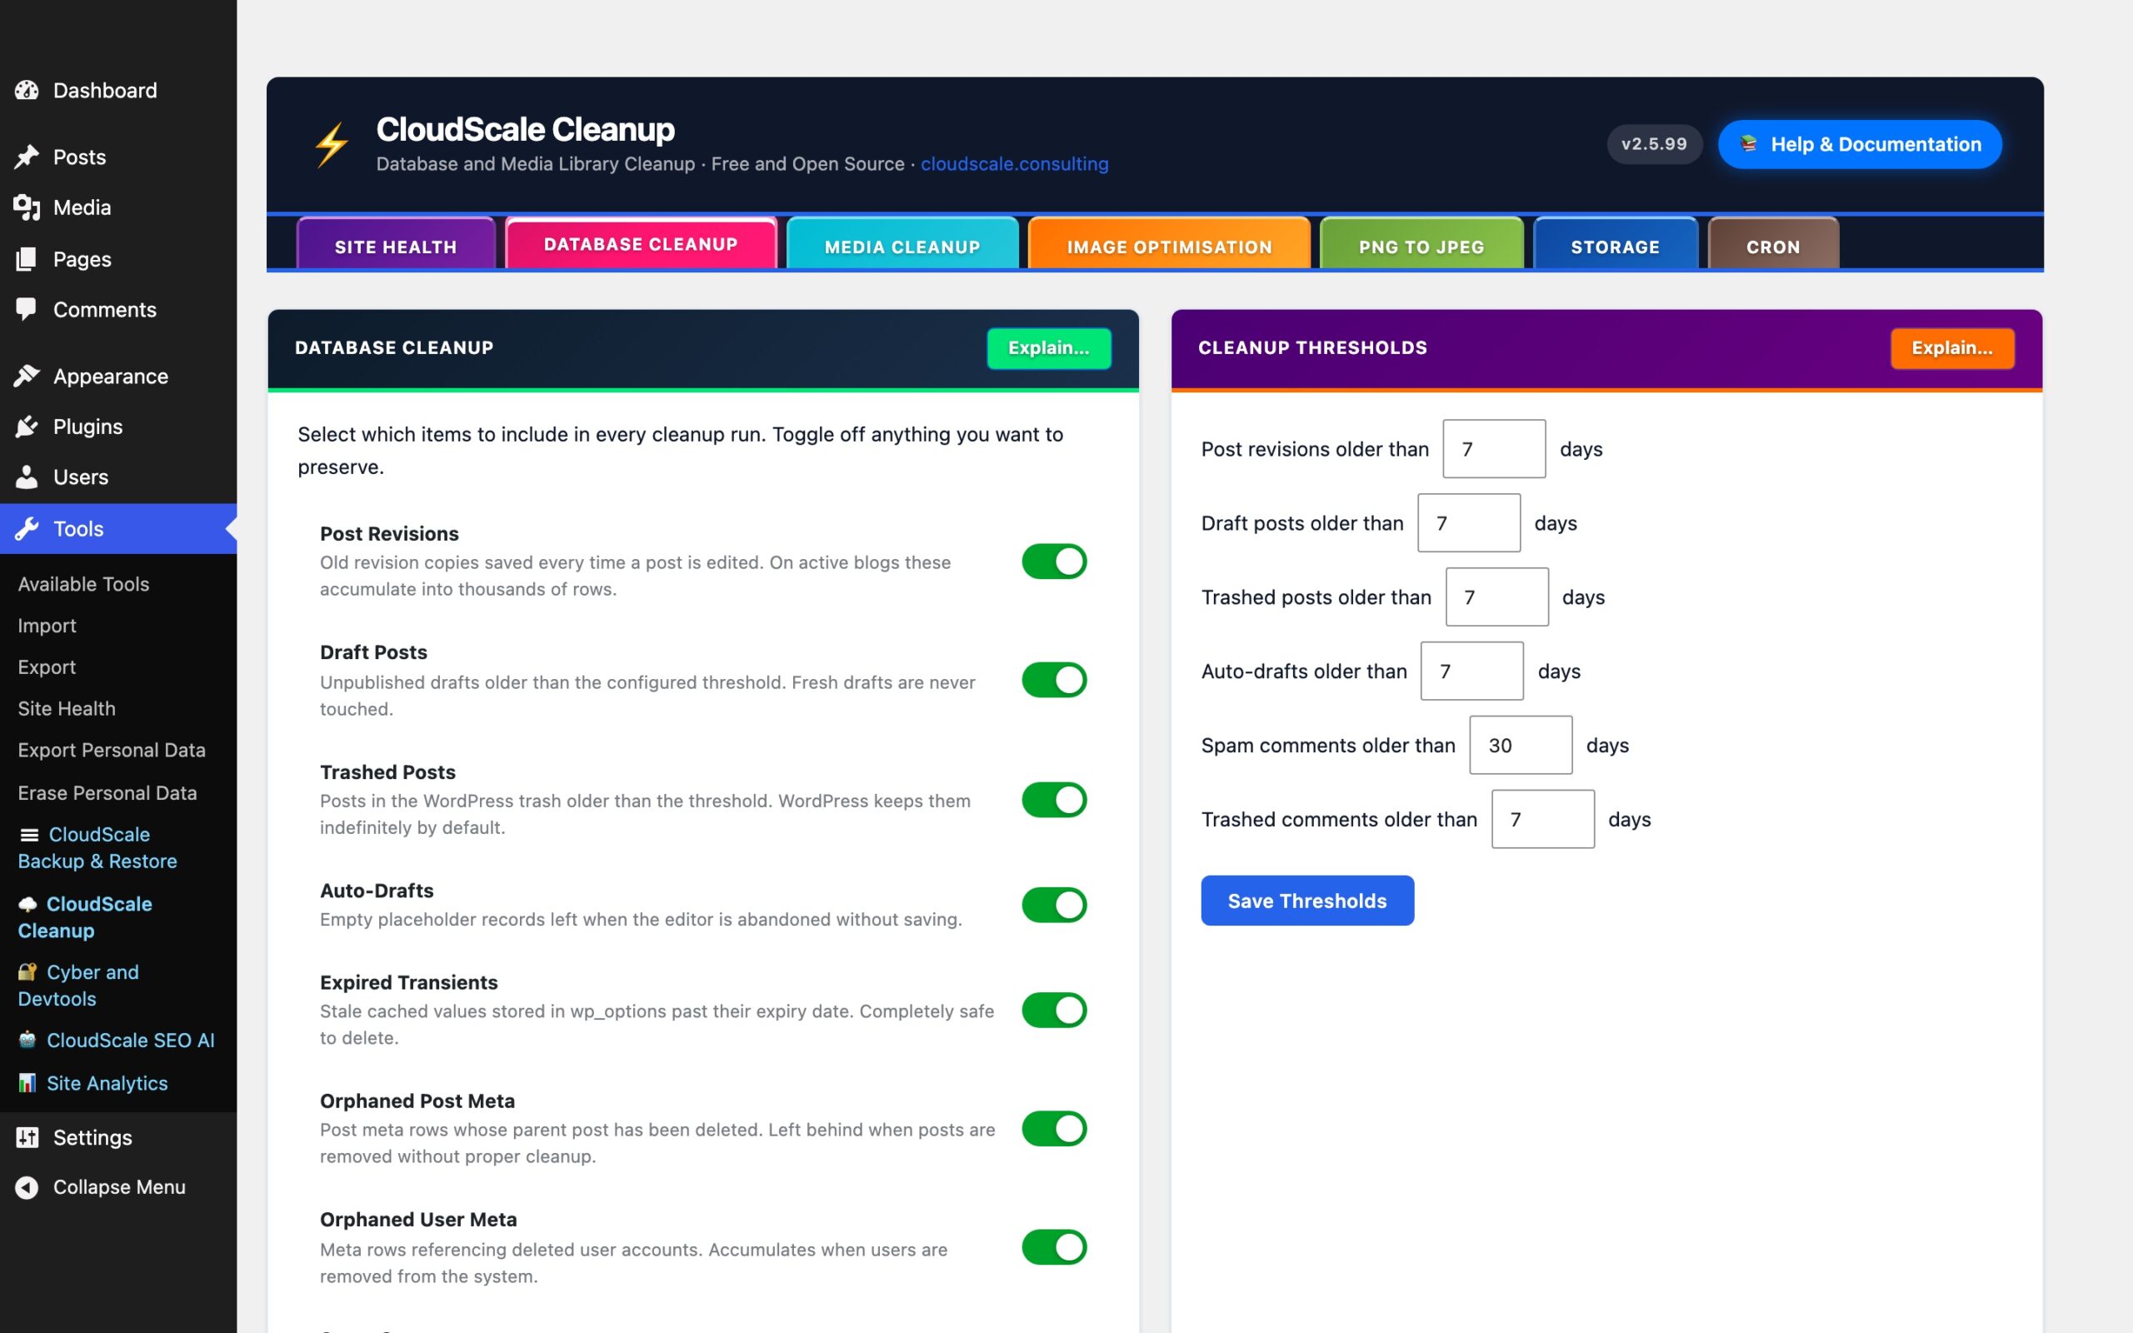Image resolution: width=2133 pixels, height=1333 pixels.
Task: Click the Auto-drafts days input
Action: (1472, 671)
